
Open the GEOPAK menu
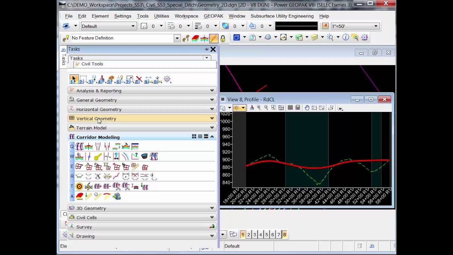[x=213, y=16]
